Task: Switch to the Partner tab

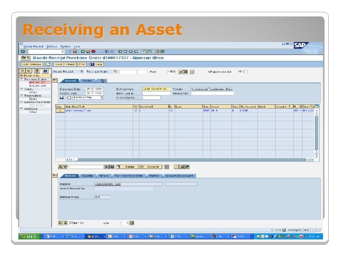Action: (154, 176)
